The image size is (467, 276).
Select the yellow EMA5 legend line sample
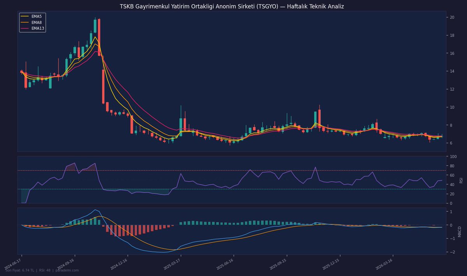click(x=25, y=17)
